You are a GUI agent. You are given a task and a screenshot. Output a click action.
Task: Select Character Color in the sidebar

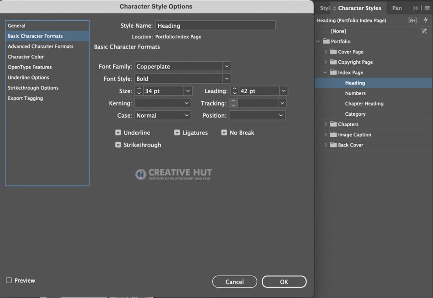click(x=26, y=57)
